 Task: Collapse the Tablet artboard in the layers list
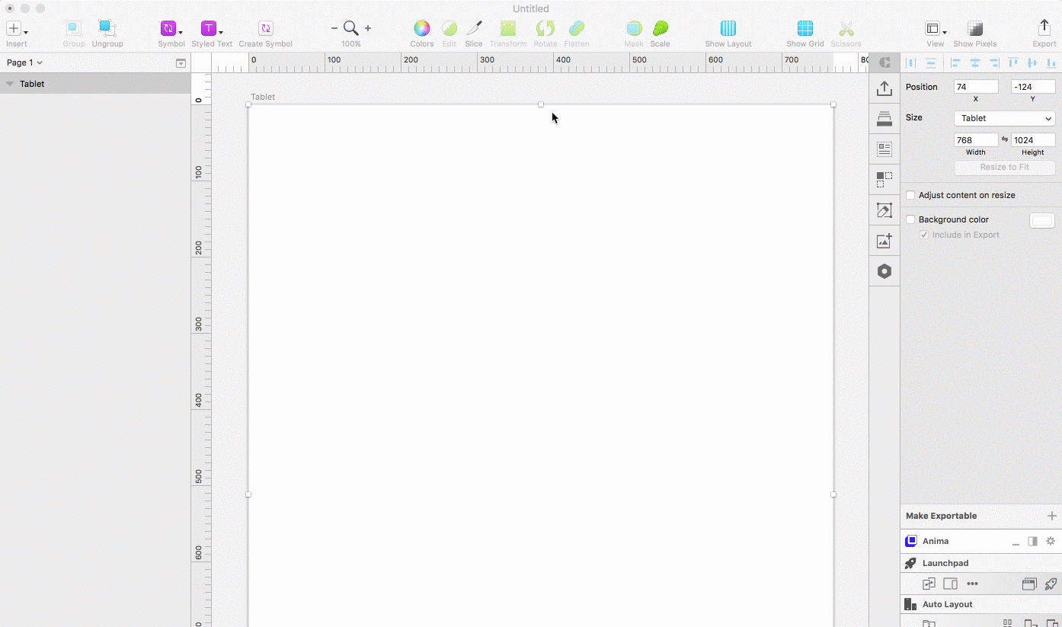click(x=11, y=84)
